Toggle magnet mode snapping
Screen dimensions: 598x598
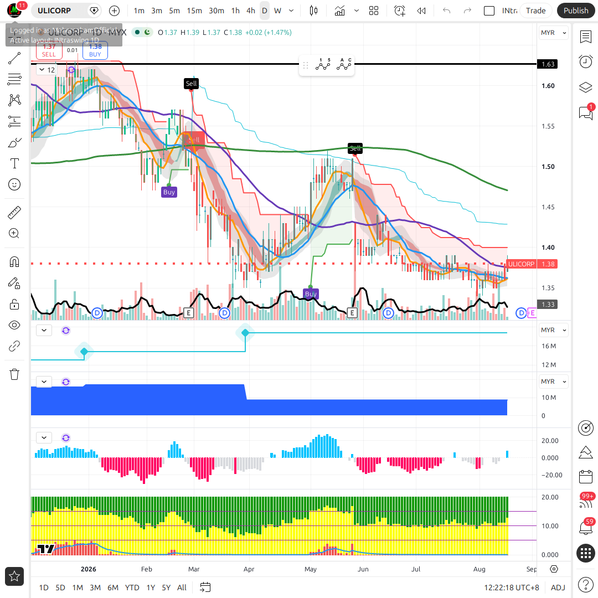point(14,262)
